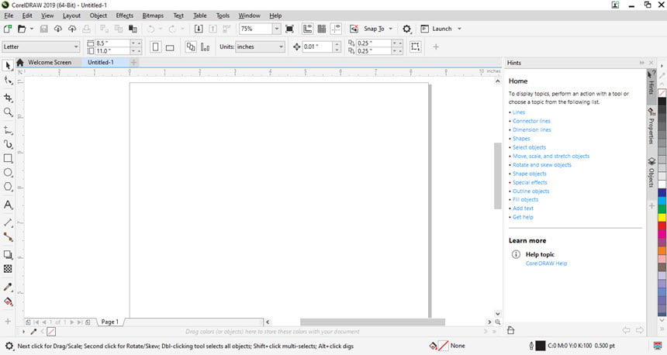Open the CorelDRAW Help link
The width and height of the screenshot is (667, 355).
(x=546, y=264)
